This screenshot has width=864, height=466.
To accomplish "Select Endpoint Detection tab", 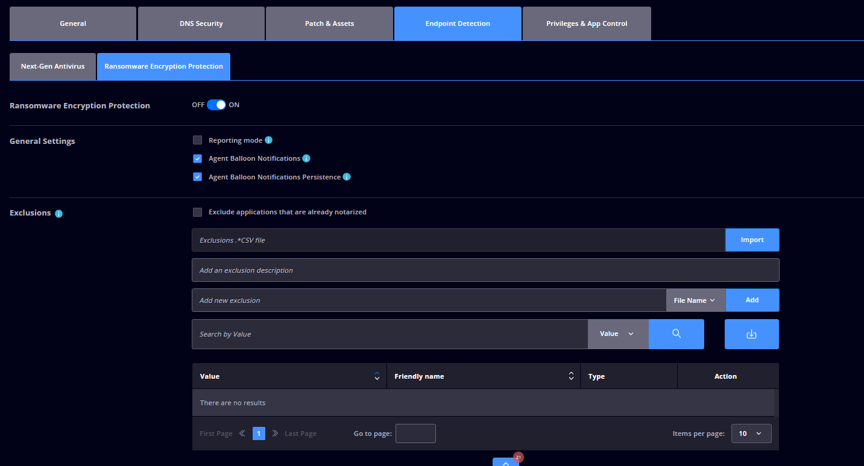I will 458,23.
